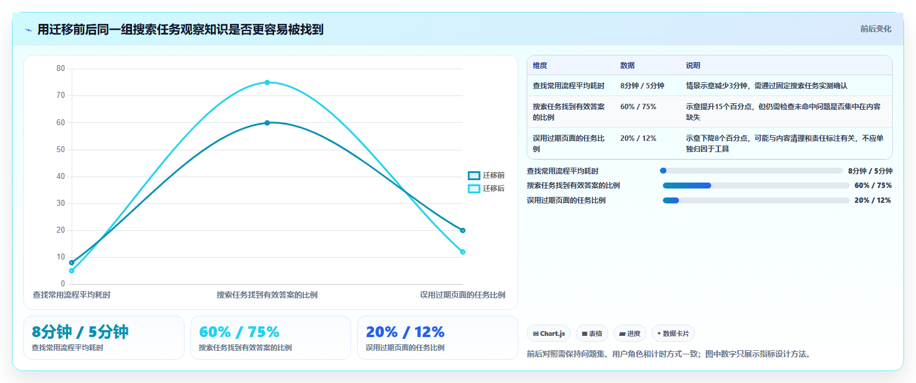Click the note starting 示意提升15个百分点
Screen dimensions: 916x383
783,112
